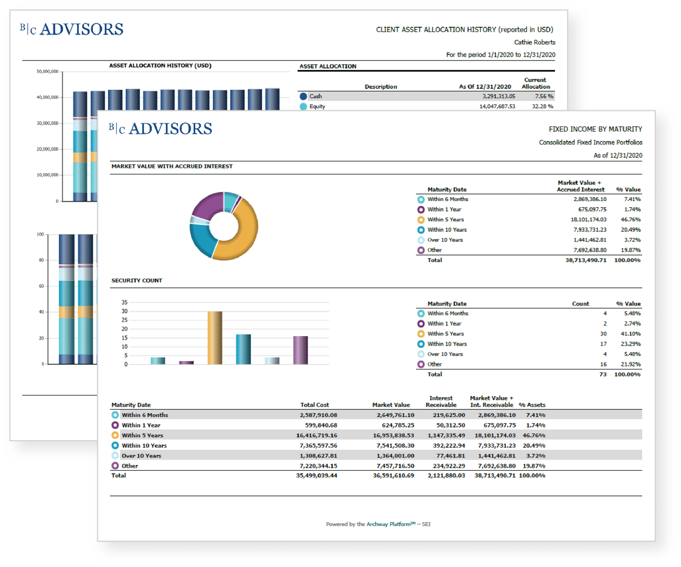This screenshot has width=681, height=567.
Task: Switch to the Client Asset Allocation History page
Action: pos(464,30)
